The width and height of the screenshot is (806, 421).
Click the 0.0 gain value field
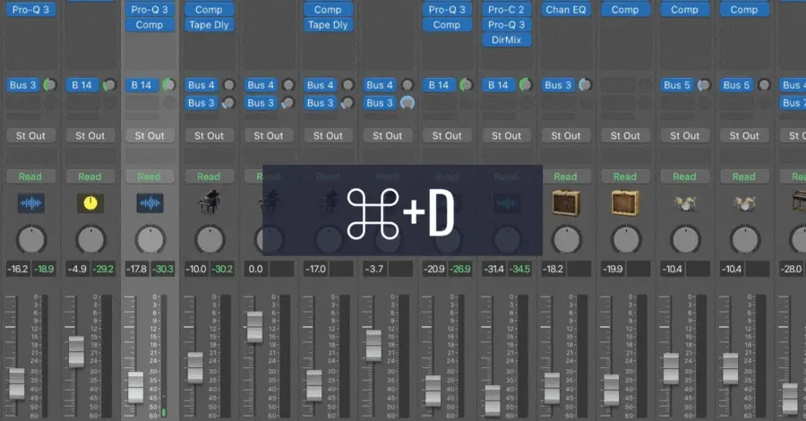tap(256, 269)
